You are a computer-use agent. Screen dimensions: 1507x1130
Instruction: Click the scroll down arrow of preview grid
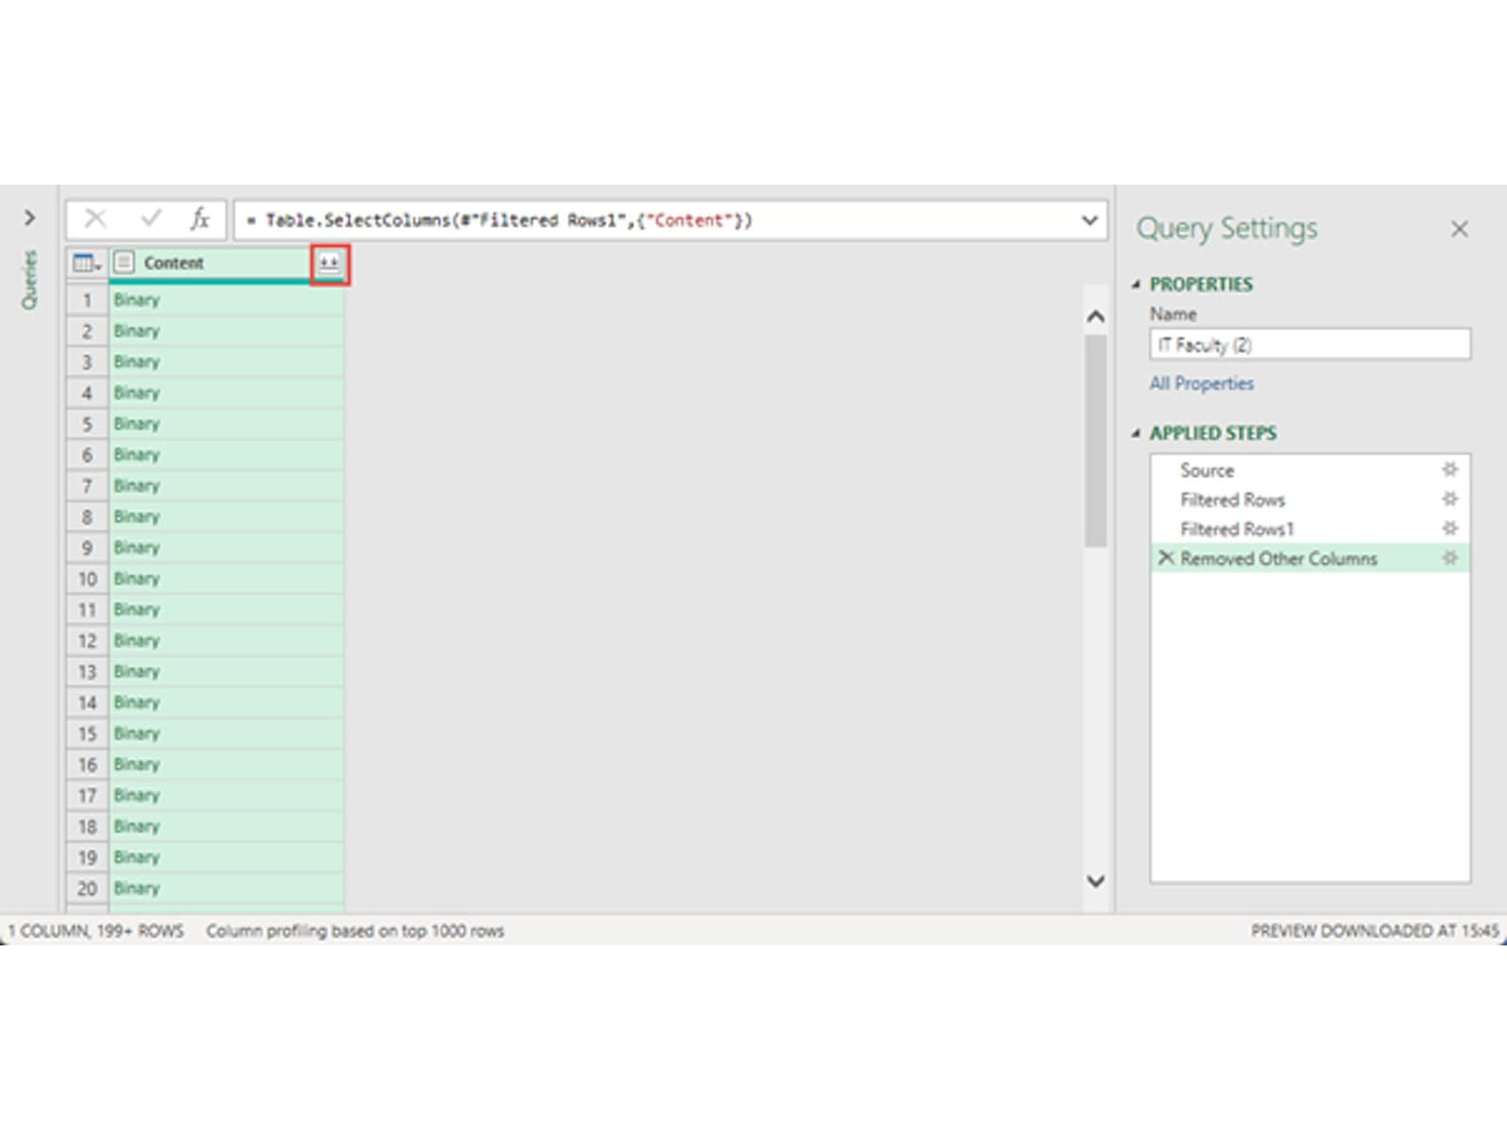point(1095,881)
